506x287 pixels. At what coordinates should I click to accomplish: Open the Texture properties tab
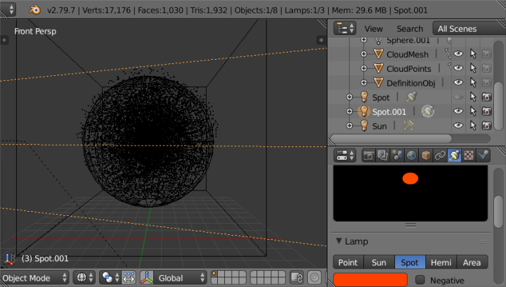[x=469, y=155]
